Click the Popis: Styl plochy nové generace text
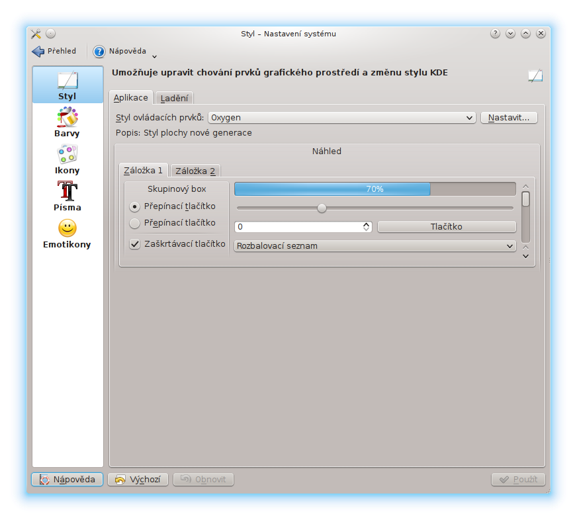This screenshot has height=520, width=577. [184, 133]
